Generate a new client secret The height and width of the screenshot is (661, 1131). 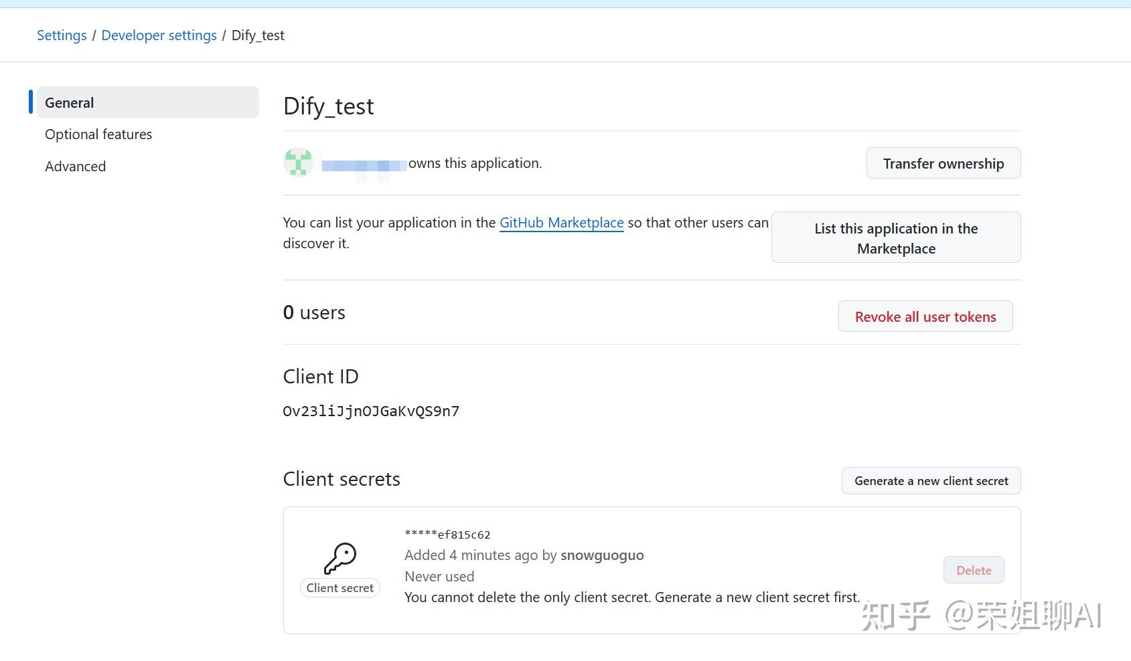[x=931, y=480]
